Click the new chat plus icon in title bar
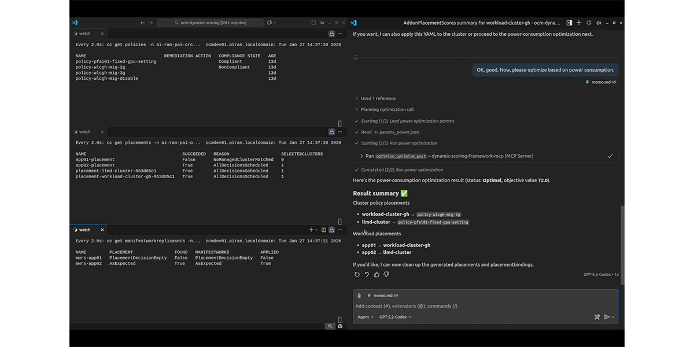Image resolution: width=694 pixels, height=347 pixels. point(580,23)
